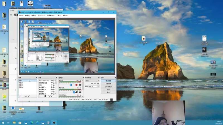
Task: Move the selected scene down
Action: tap(29, 96)
